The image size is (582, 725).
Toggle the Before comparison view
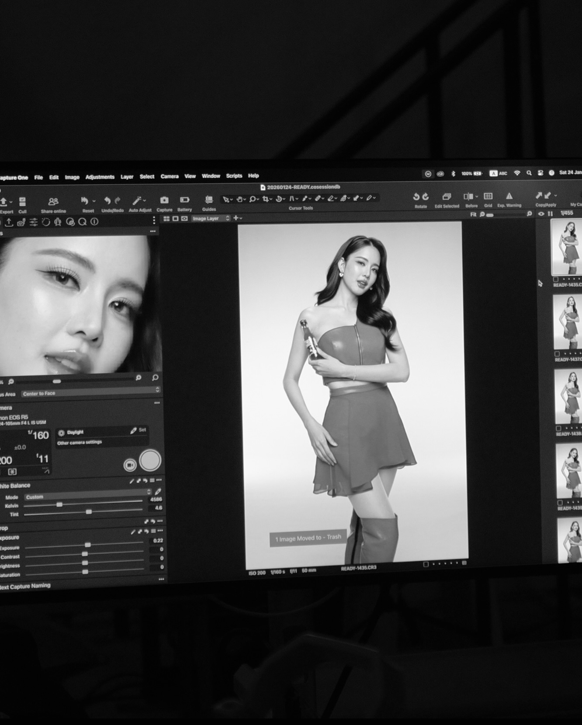click(468, 197)
